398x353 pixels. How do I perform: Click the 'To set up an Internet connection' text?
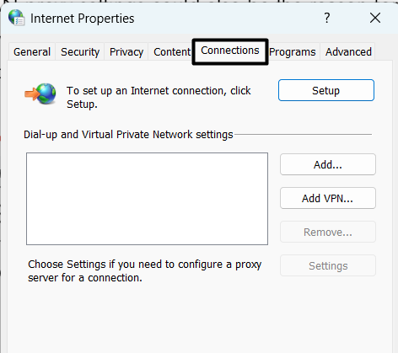(159, 98)
